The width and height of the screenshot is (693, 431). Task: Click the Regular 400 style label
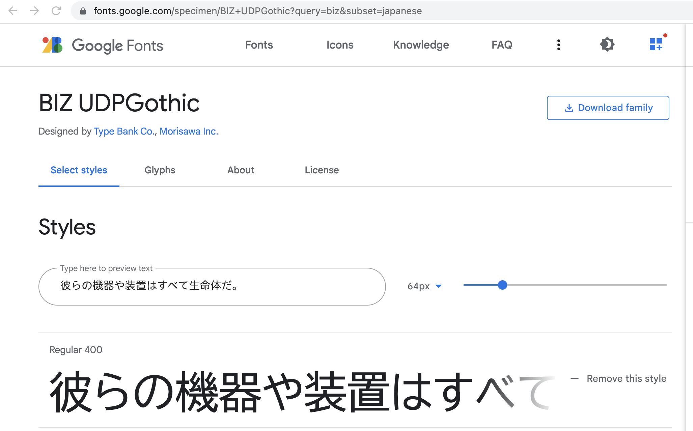pyautogui.click(x=76, y=350)
